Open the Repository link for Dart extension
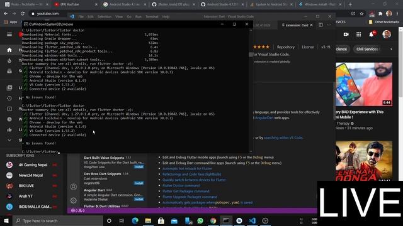 (x=286, y=47)
